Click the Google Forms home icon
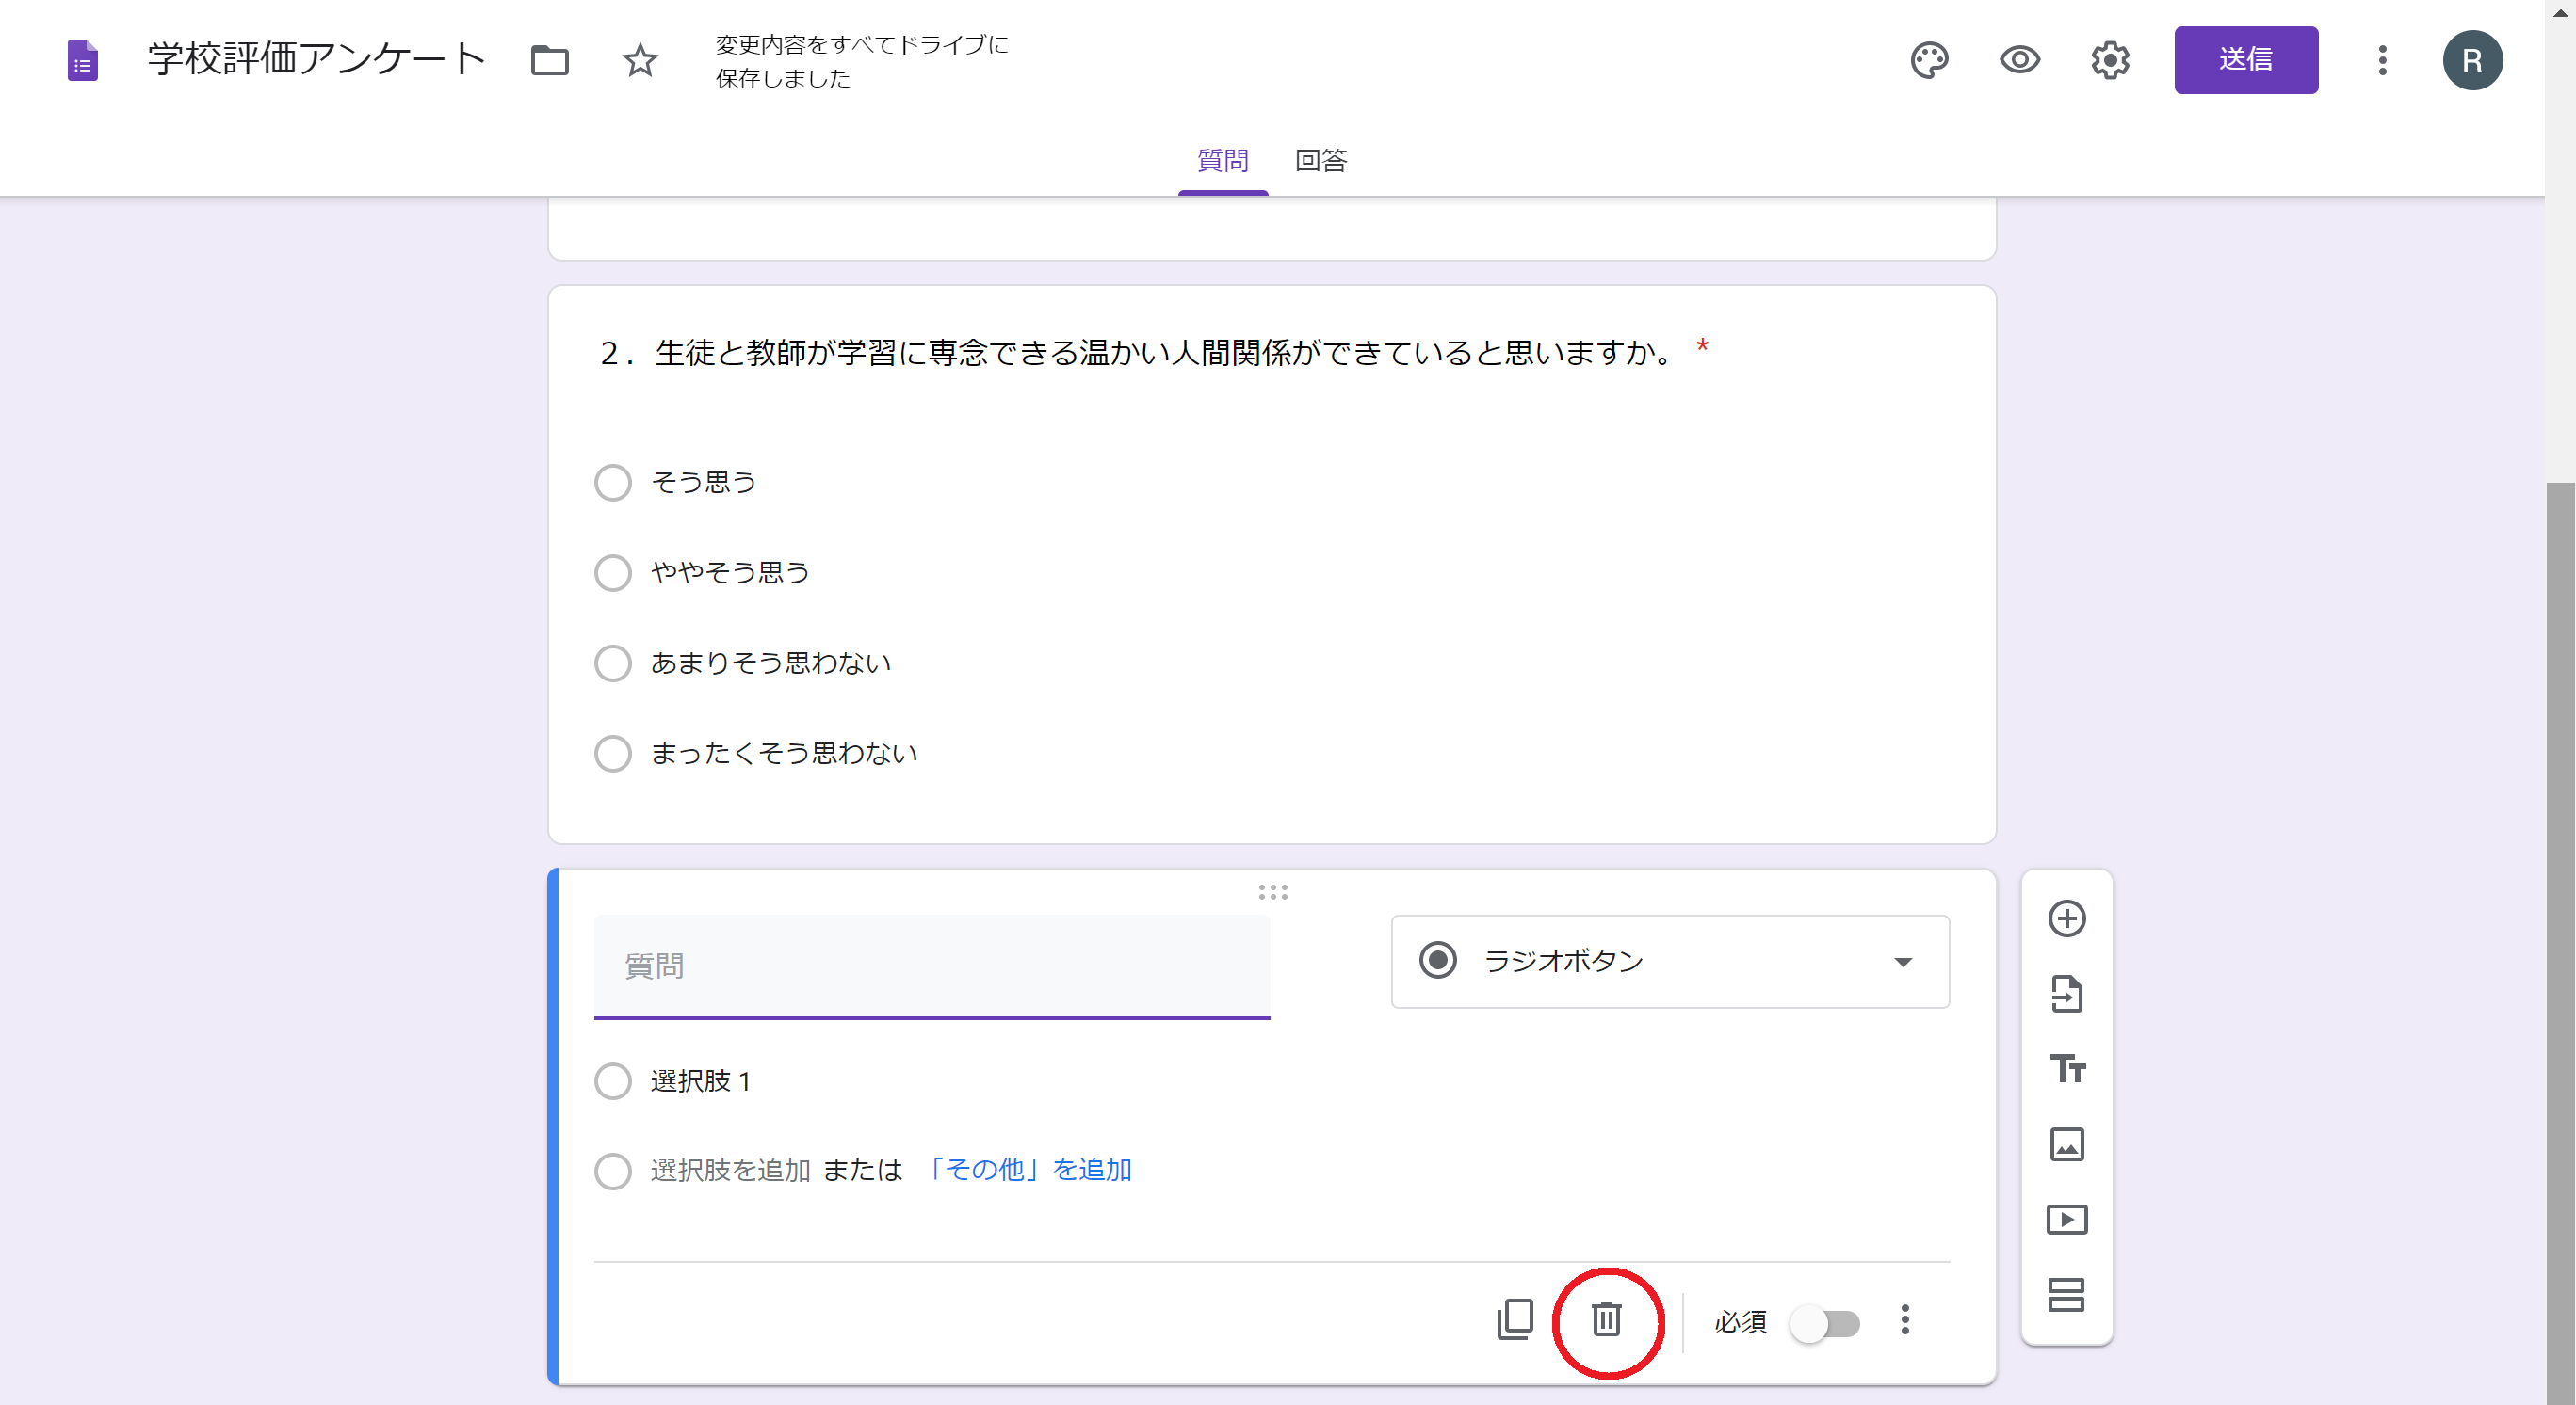 coord(83,61)
